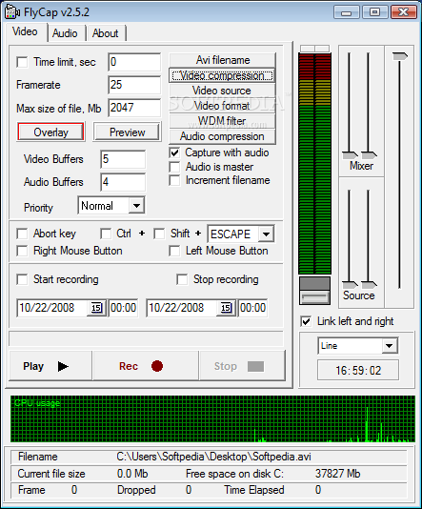Enable Right Mouse Button checkbox
The image size is (422, 509).
click(x=22, y=251)
